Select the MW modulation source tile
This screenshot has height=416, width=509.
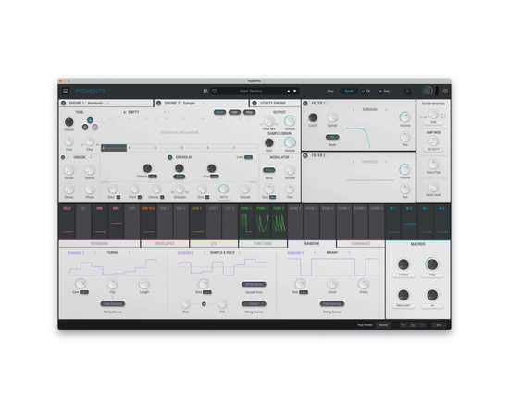(x=100, y=222)
